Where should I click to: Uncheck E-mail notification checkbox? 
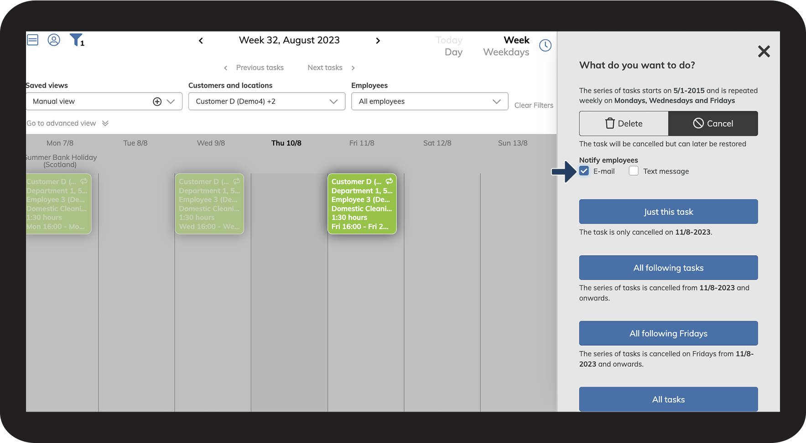[584, 171]
